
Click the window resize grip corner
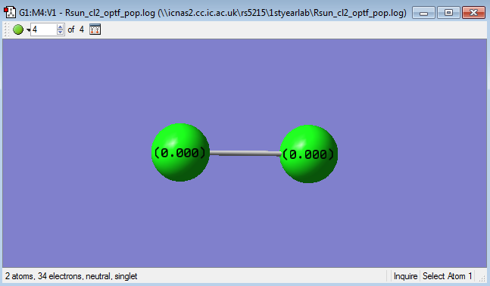(483, 278)
